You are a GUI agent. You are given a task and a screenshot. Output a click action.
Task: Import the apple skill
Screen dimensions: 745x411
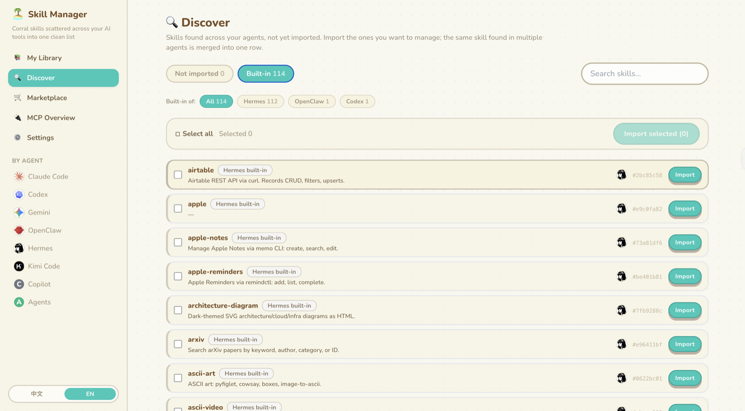click(x=685, y=209)
